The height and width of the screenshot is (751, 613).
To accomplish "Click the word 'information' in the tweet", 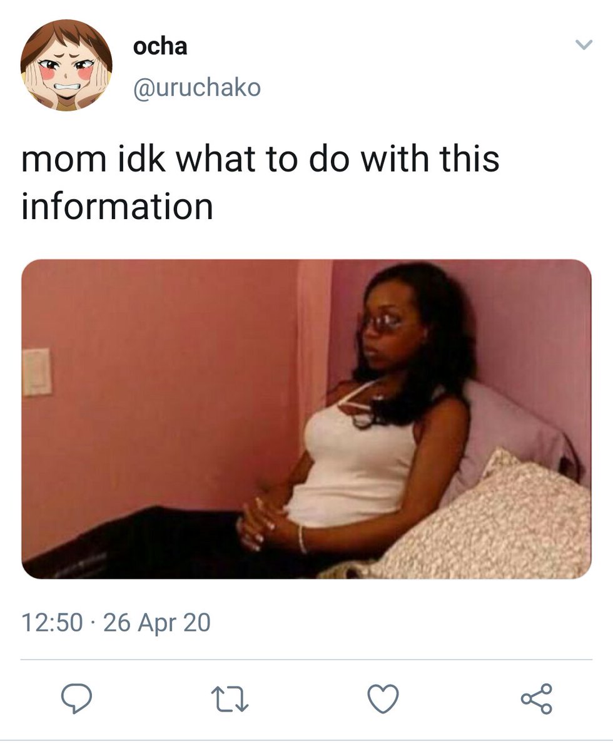I will coord(118,207).
